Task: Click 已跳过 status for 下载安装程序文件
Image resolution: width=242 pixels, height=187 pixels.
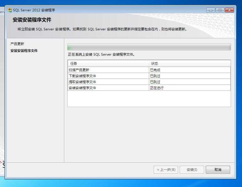Action: pos(190,76)
